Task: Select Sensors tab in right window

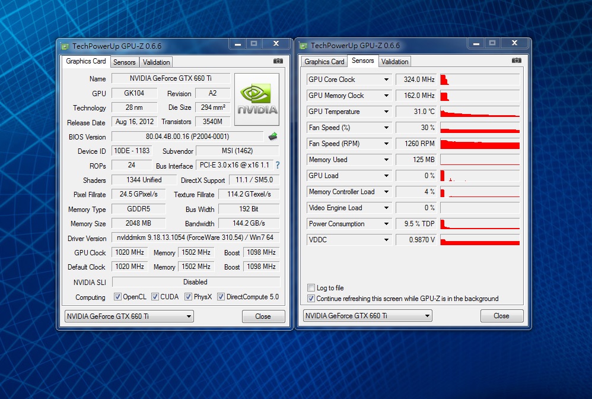Action: [363, 61]
